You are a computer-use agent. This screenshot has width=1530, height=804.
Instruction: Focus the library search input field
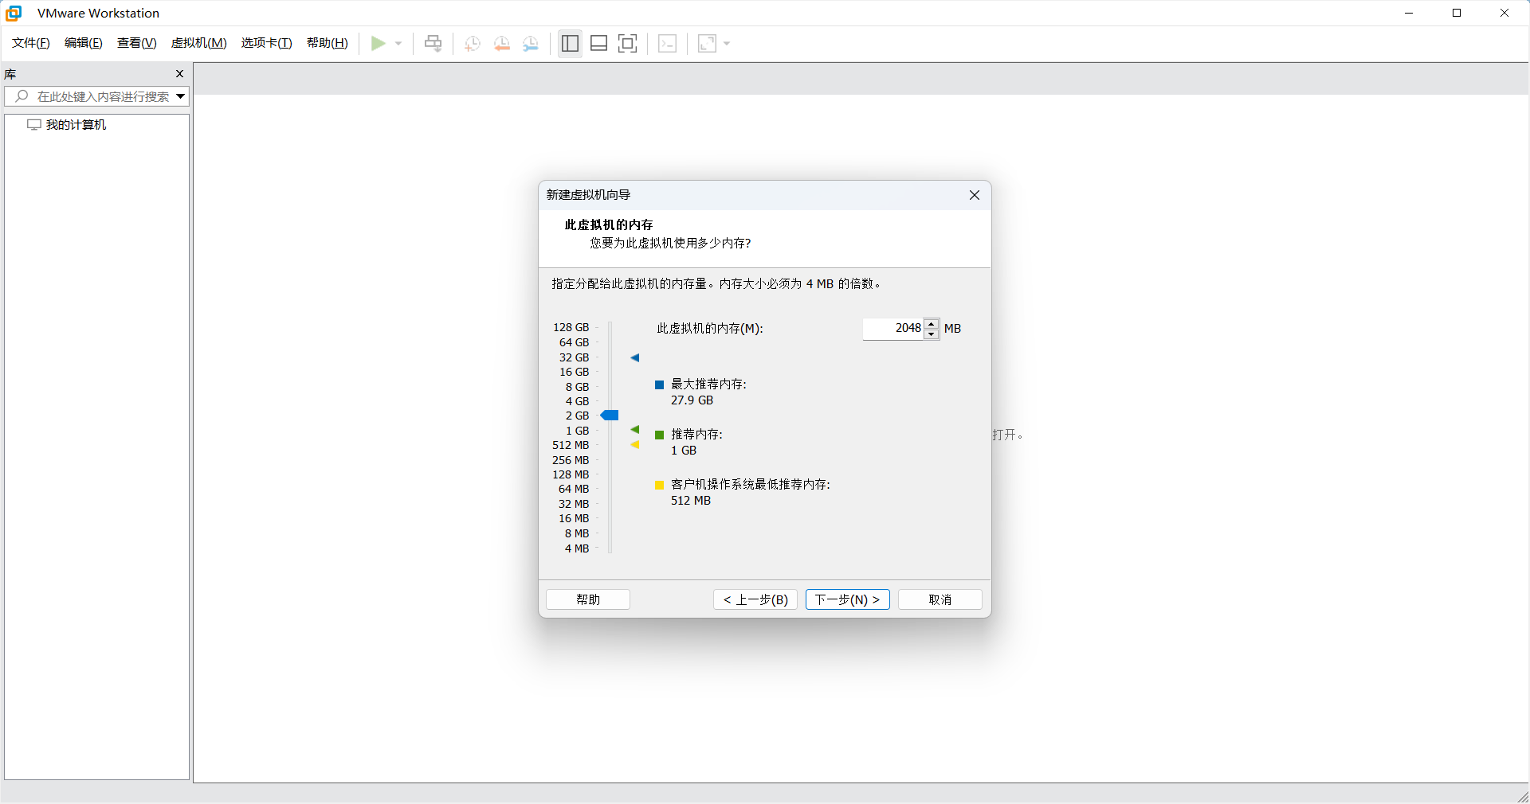pyautogui.click(x=103, y=96)
